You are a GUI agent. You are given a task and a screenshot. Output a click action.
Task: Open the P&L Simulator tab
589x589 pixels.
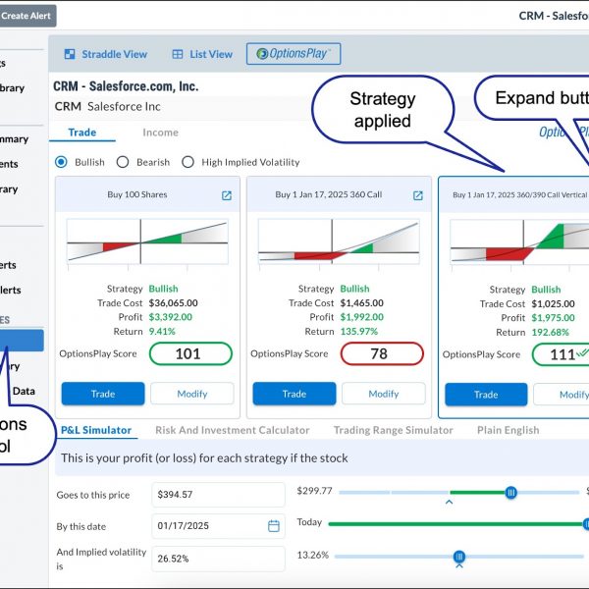96,430
